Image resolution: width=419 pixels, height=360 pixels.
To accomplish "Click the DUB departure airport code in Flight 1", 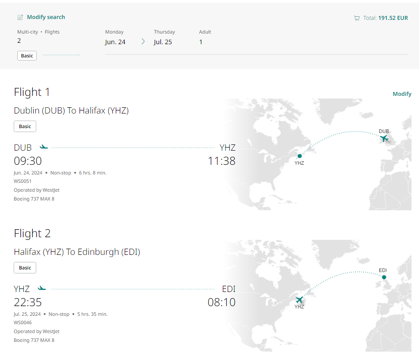I will click(23, 148).
